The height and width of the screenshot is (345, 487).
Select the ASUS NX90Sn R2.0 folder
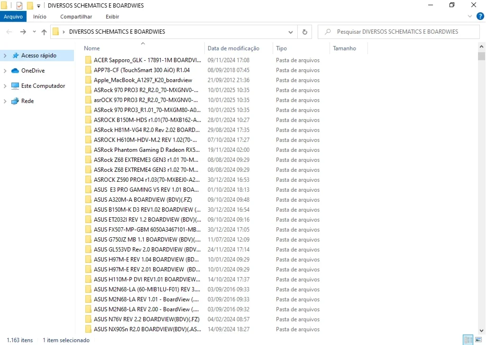coord(147,328)
